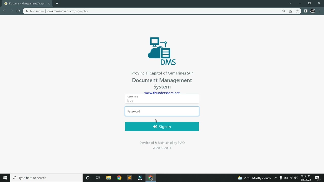Click the DMS cloud logo
Viewport: 324px width, 182px height.
(x=162, y=51)
